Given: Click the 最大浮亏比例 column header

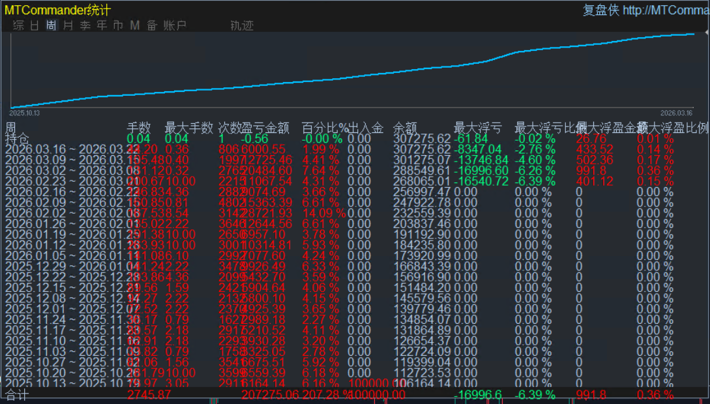Looking at the screenshot, I should 551,128.
